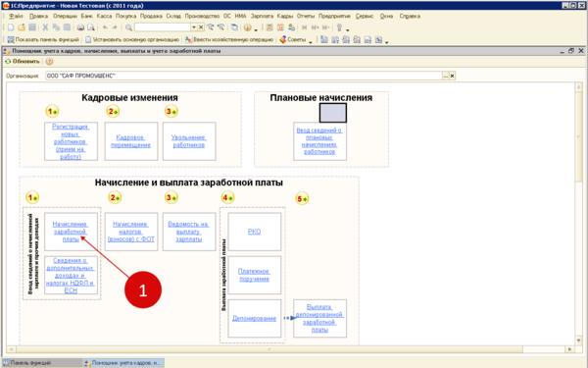Click the copy toolbar icon
This screenshot has height=368, width=588.
pyautogui.click(x=56, y=27)
